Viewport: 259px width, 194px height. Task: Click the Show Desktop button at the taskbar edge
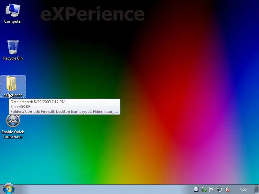click(257, 189)
